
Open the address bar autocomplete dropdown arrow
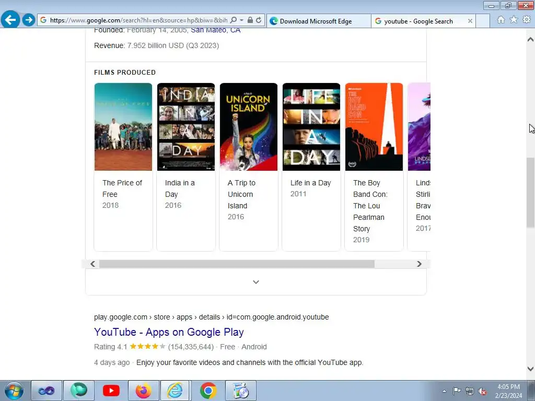[241, 20]
